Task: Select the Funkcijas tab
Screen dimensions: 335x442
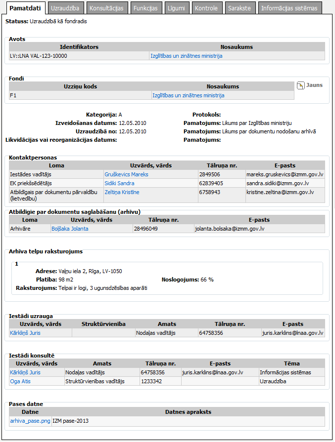Action: pyautogui.click(x=145, y=8)
